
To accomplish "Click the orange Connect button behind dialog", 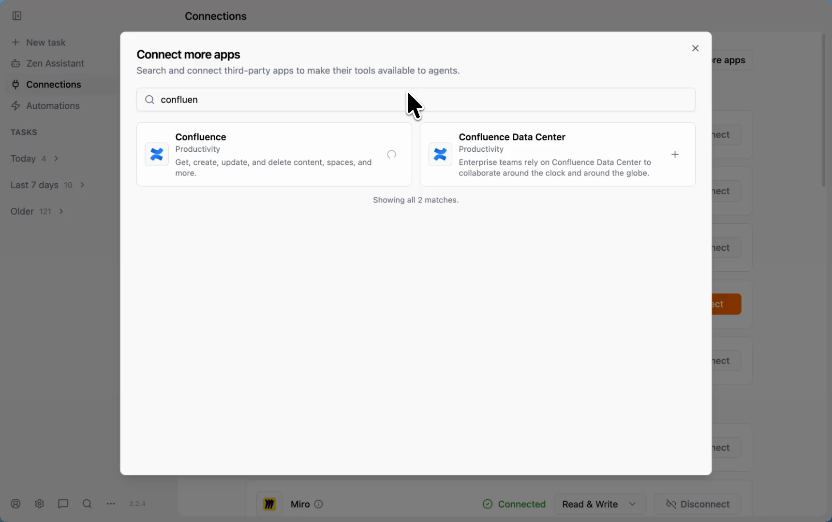I will [x=726, y=304].
